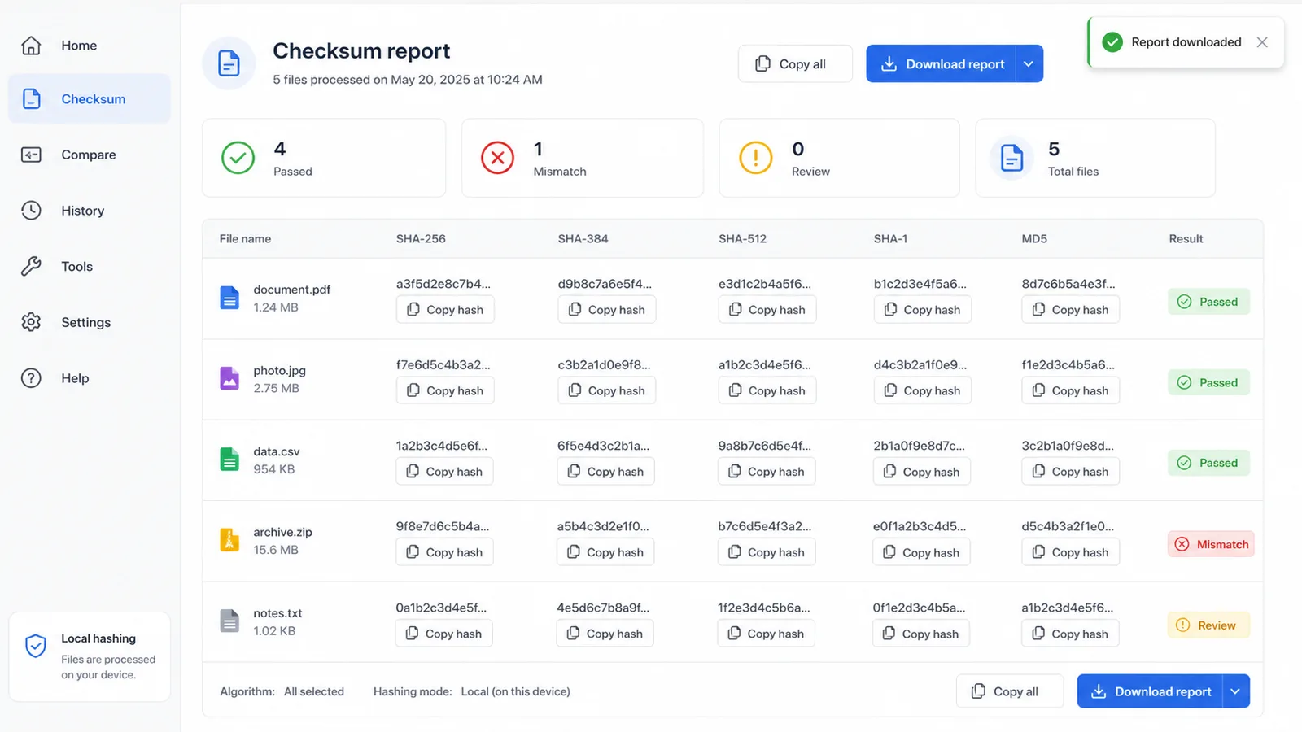Expand the bottom Download report dropdown arrow

coord(1235,691)
